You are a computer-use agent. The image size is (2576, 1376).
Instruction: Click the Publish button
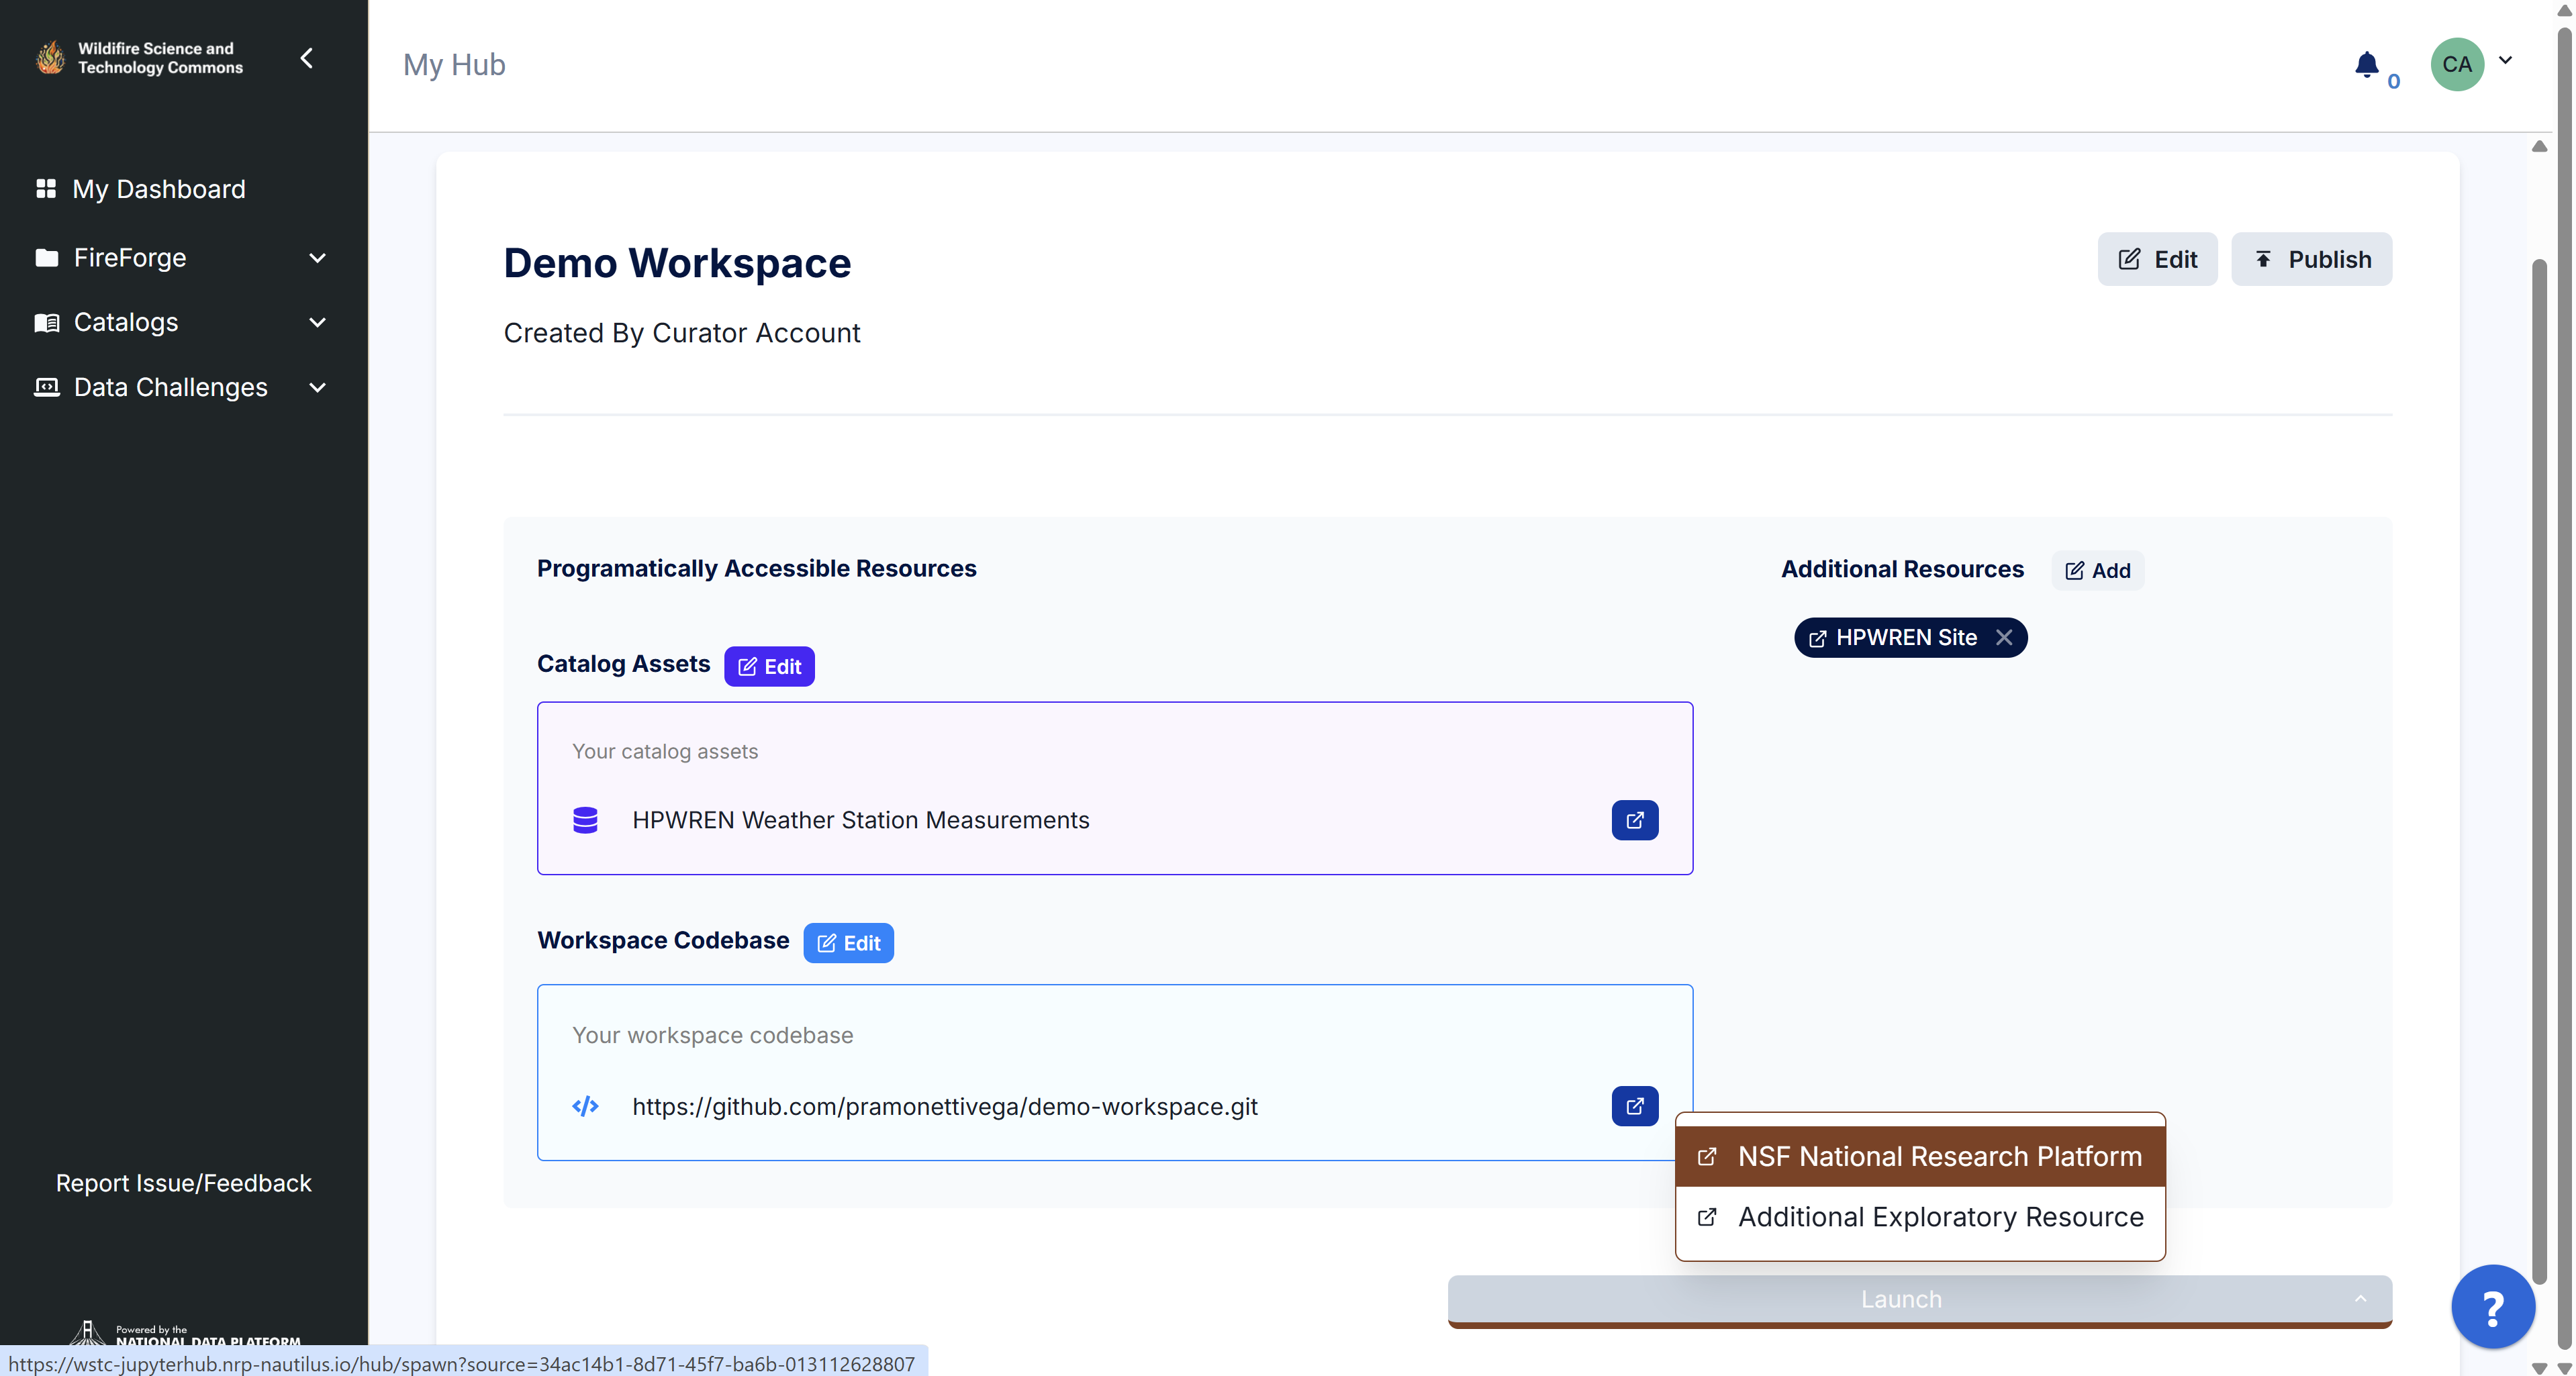pyautogui.click(x=2311, y=259)
